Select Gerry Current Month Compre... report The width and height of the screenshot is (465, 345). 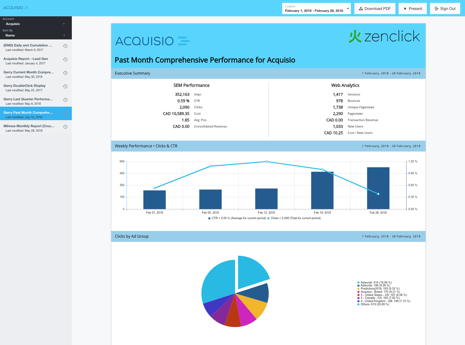[x=36, y=74]
